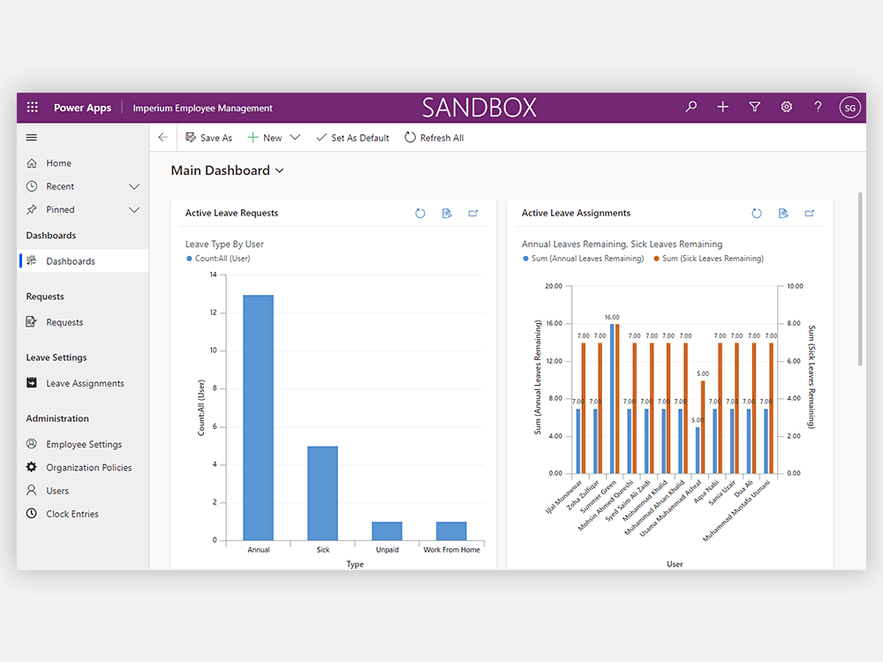
Task: Open the SG user account avatar
Action: pos(849,107)
